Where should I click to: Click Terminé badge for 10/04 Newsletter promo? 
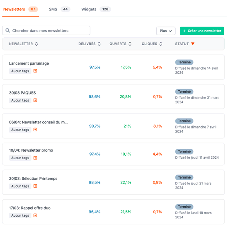pyautogui.click(x=184, y=152)
